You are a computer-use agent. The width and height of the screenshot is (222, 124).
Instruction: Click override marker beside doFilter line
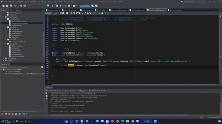[x=48, y=61]
